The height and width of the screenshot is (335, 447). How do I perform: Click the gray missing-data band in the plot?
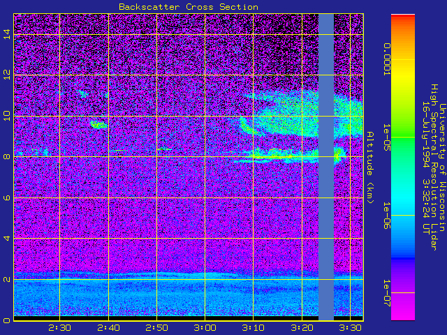coord(326,167)
